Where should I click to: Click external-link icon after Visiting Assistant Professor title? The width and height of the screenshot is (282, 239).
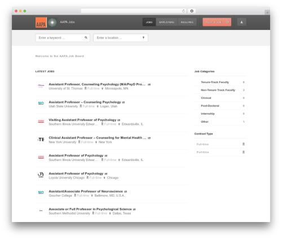pos(119,120)
